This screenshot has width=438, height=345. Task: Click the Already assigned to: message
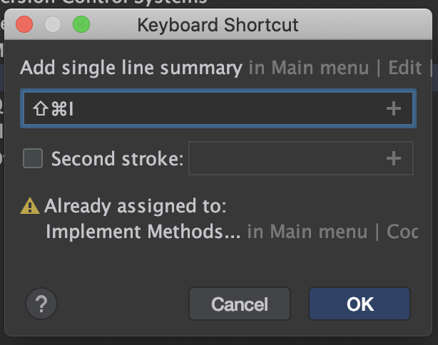click(135, 207)
